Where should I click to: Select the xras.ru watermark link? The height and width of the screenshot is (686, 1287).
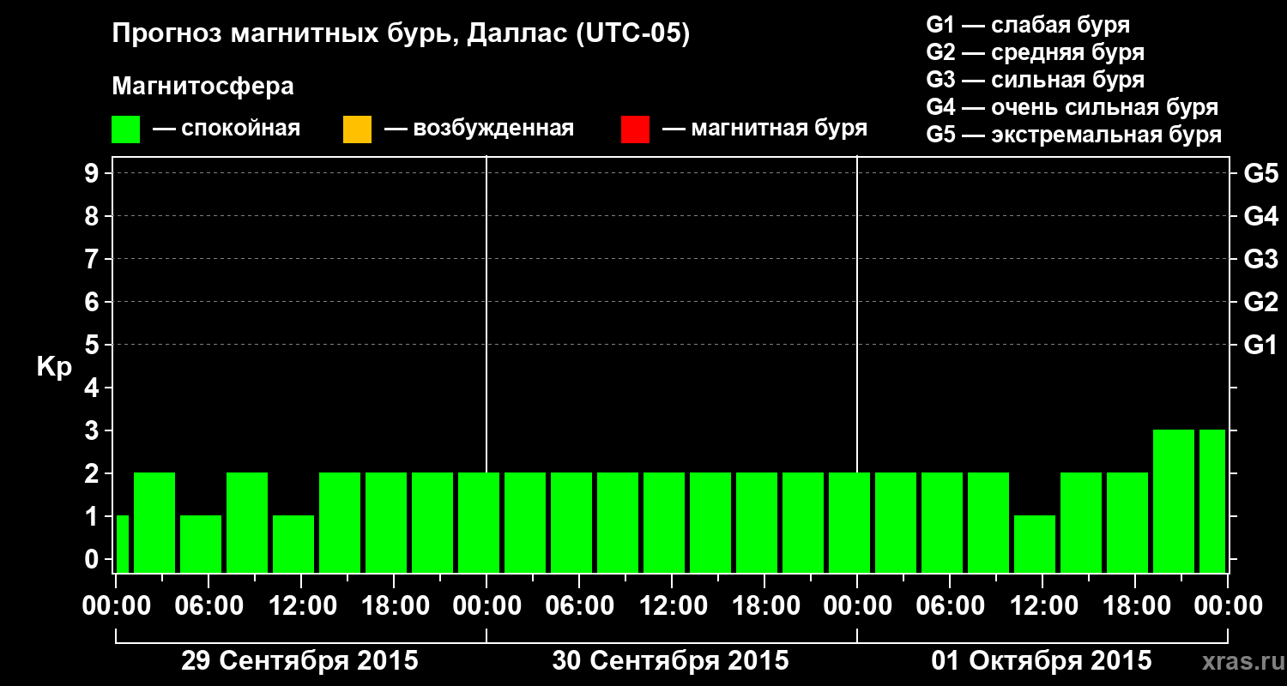[x=1239, y=661]
